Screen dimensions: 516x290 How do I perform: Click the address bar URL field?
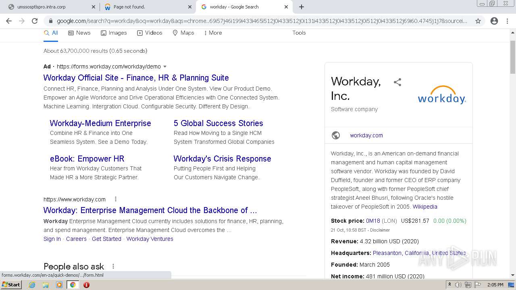pos(262,21)
